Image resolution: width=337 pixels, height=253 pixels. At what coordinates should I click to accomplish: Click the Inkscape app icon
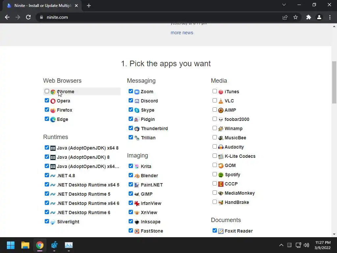pos(137,222)
